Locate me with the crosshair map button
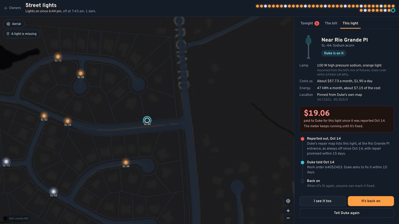The width and height of the screenshot is (399, 224). click(x=288, y=201)
